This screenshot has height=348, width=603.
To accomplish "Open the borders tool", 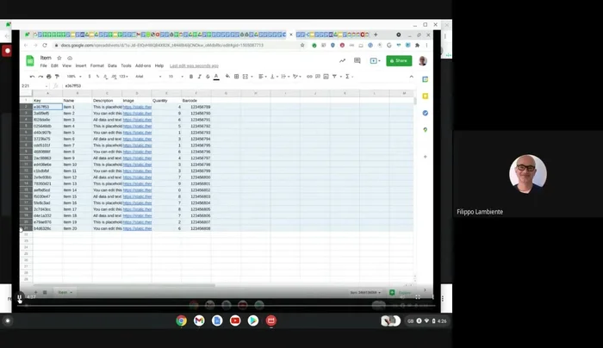I will click(x=237, y=77).
